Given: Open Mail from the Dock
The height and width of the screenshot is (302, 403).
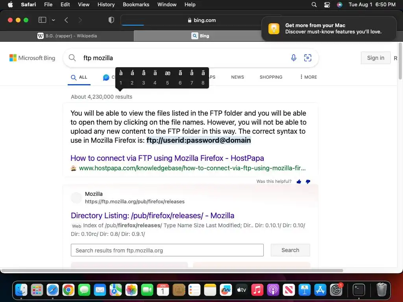Looking at the screenshot, I should tap(100, 290).
